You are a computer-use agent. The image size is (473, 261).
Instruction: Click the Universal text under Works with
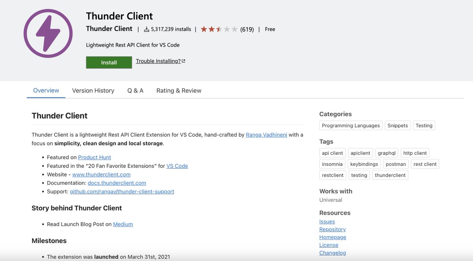331,200
